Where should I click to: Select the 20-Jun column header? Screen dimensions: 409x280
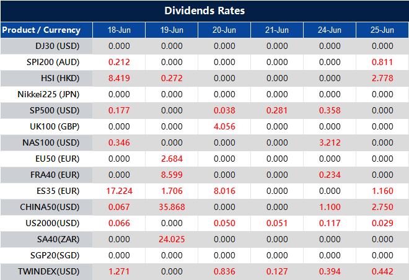pyautogui.click(x=224, y=30)
